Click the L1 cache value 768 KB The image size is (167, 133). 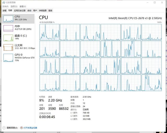86,113
